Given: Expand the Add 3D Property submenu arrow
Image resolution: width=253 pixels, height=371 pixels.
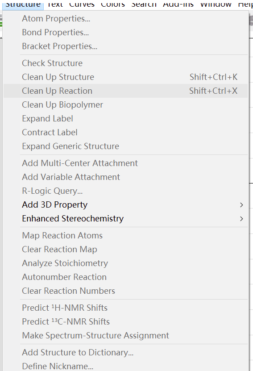Looking at the screenshot, I should 241,205.
